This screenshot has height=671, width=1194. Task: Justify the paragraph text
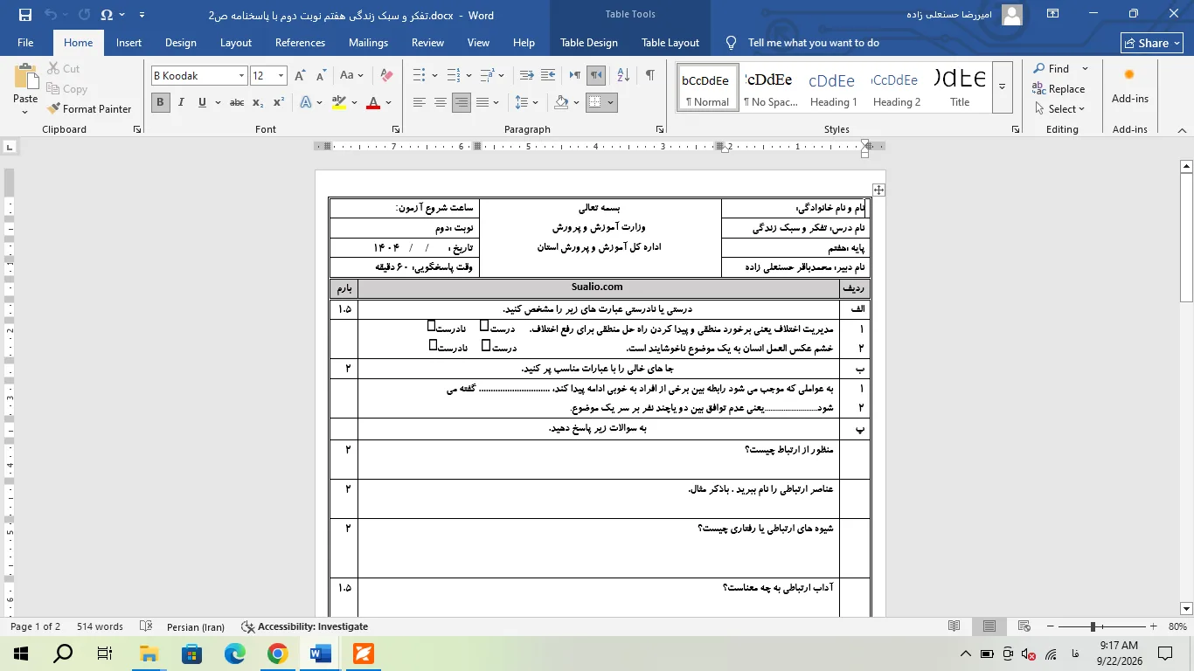point(482,103)
